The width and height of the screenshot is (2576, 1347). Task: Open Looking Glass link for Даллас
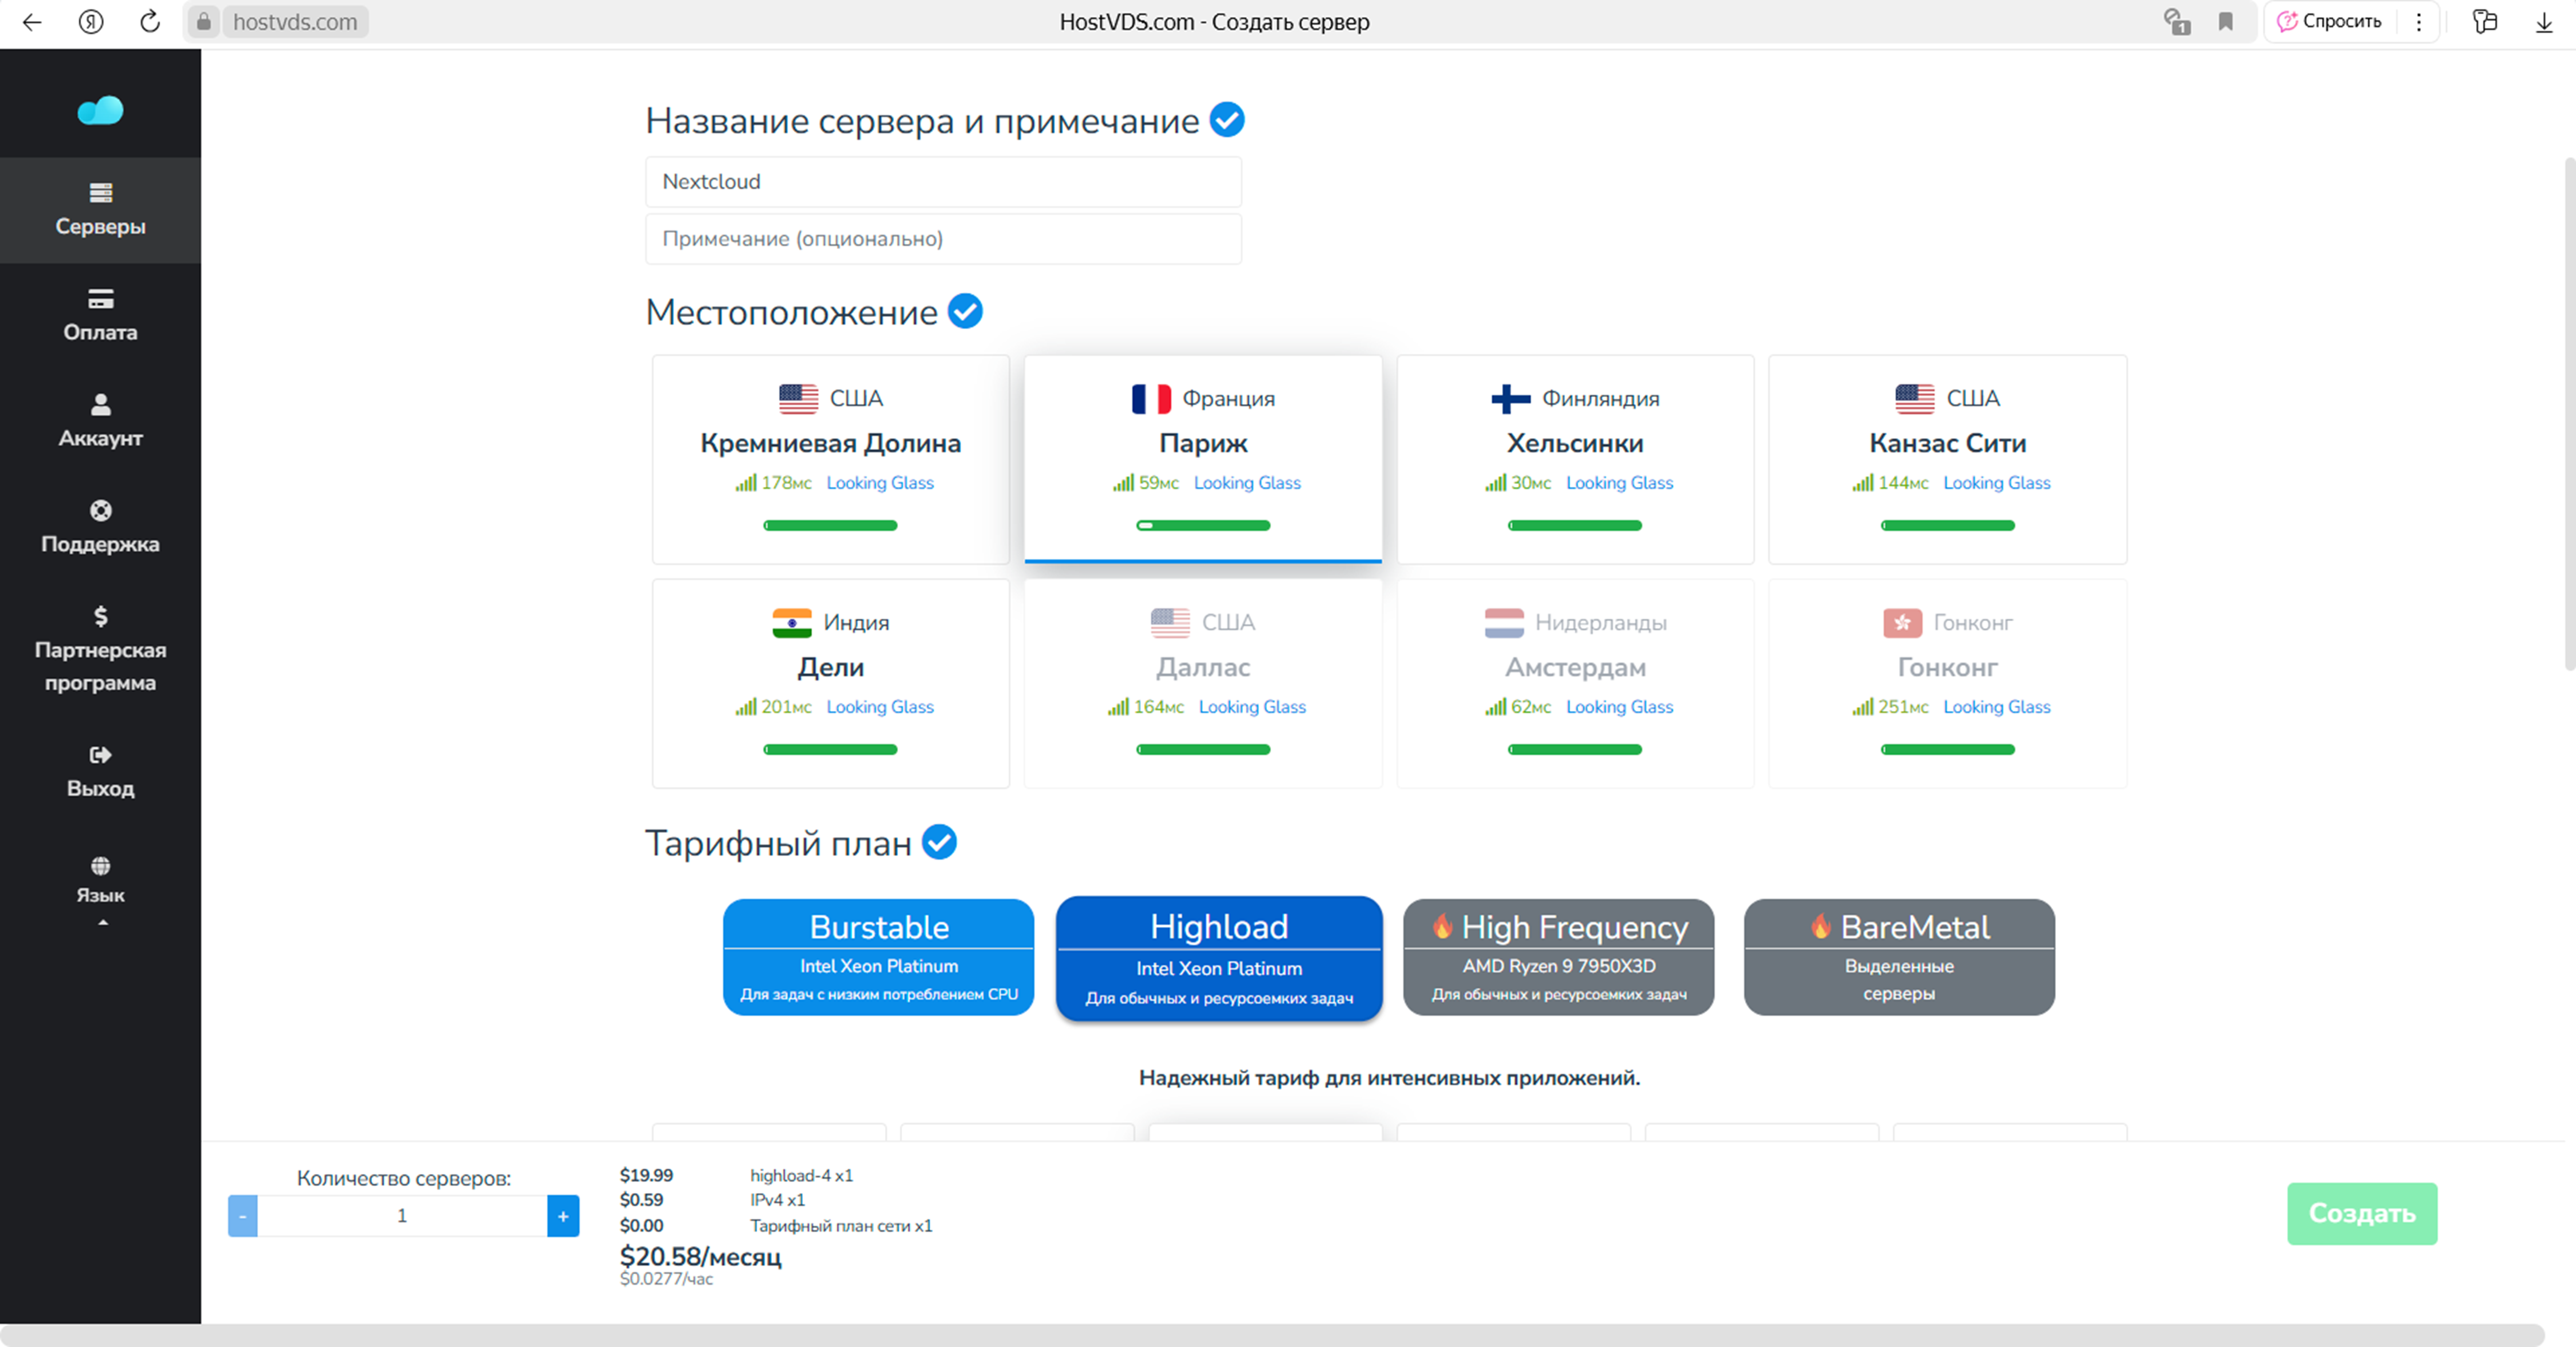coord(1252,707)
